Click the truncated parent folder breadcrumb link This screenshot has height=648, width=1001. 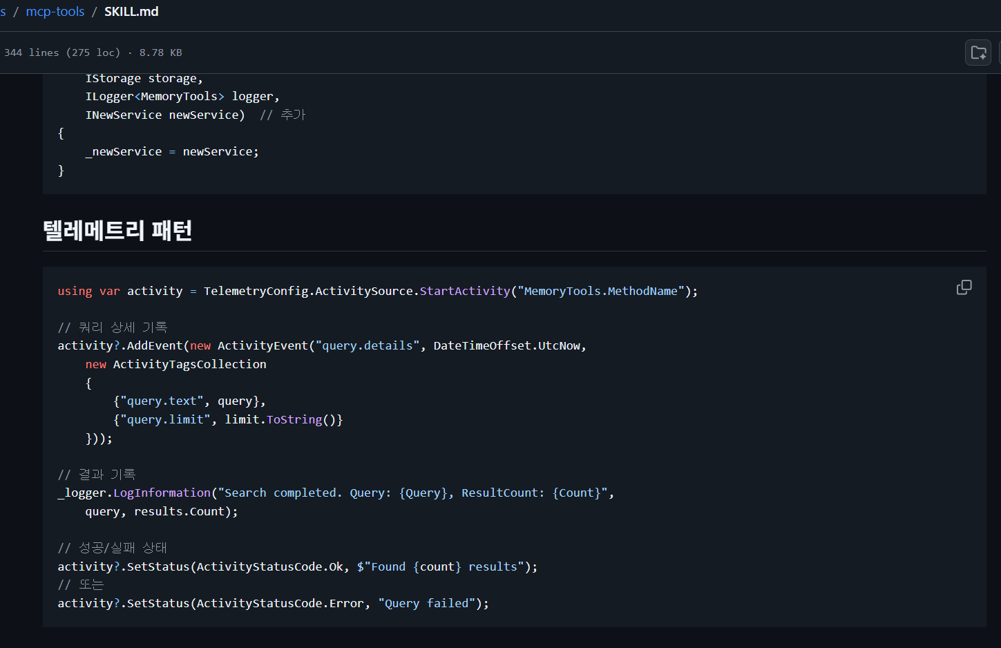3,12
